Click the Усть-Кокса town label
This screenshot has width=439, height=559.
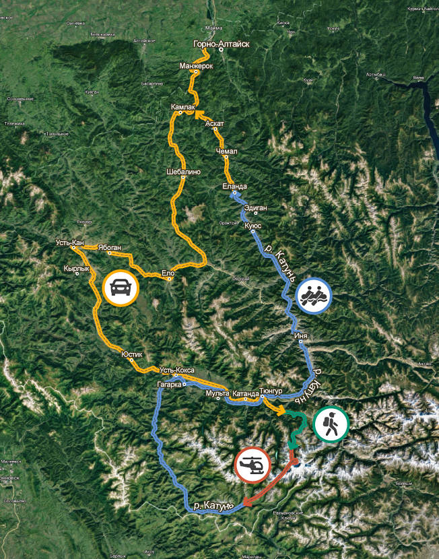[x=176, y=370]
